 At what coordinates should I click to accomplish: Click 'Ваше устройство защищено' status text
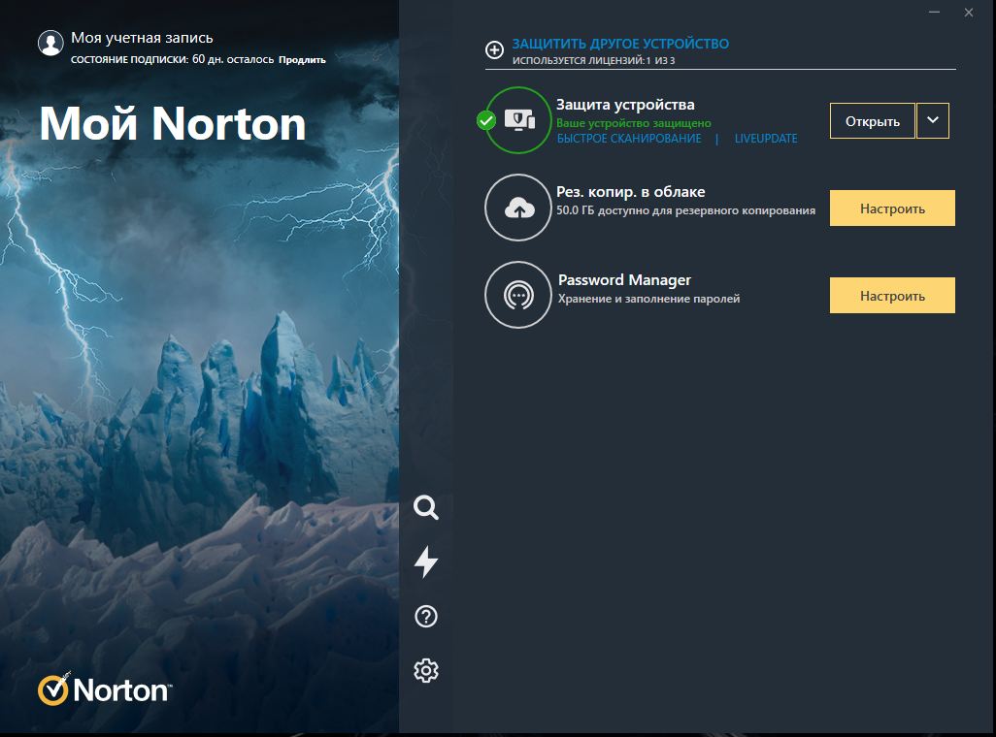tap(634, 123)
